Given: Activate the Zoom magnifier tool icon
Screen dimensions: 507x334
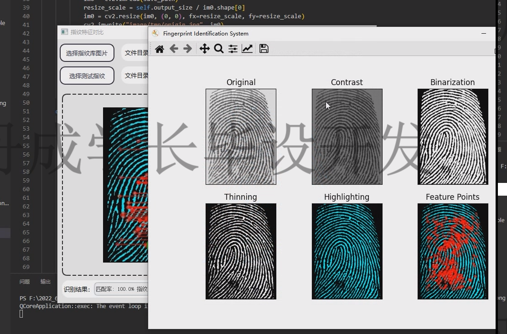Looking at the screenshot, I should coord(219,49).
